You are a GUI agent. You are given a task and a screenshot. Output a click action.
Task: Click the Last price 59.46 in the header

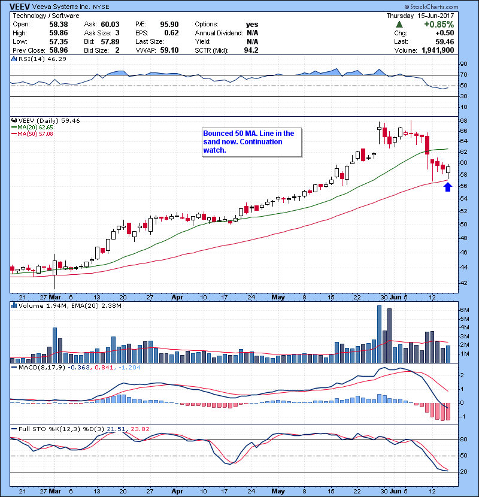(444, 41)
